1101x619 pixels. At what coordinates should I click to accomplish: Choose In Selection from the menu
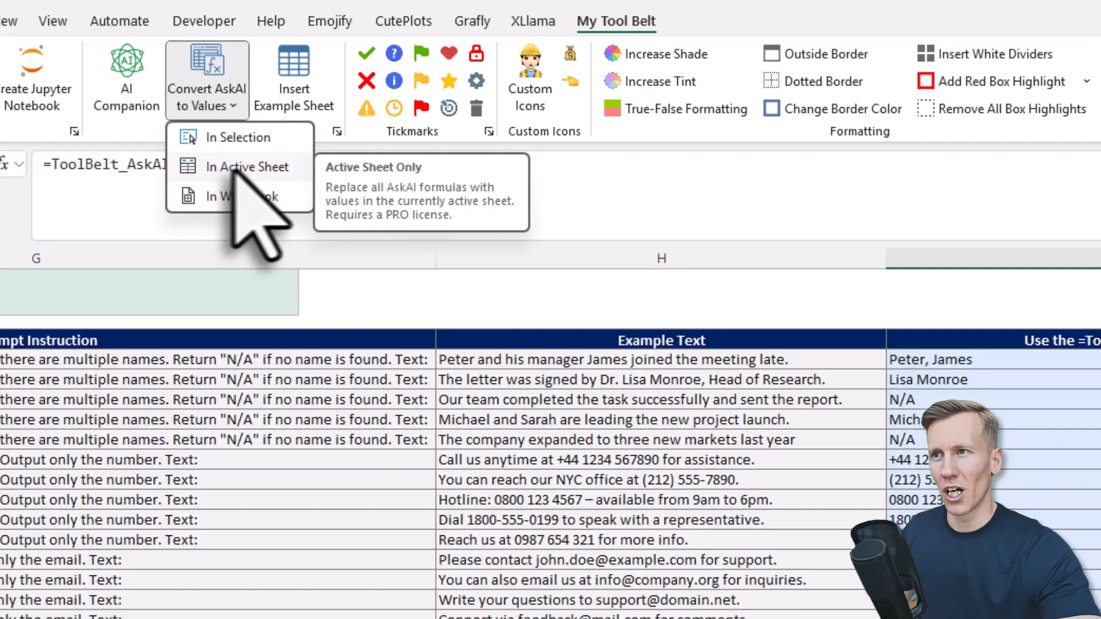coord(238,138)
